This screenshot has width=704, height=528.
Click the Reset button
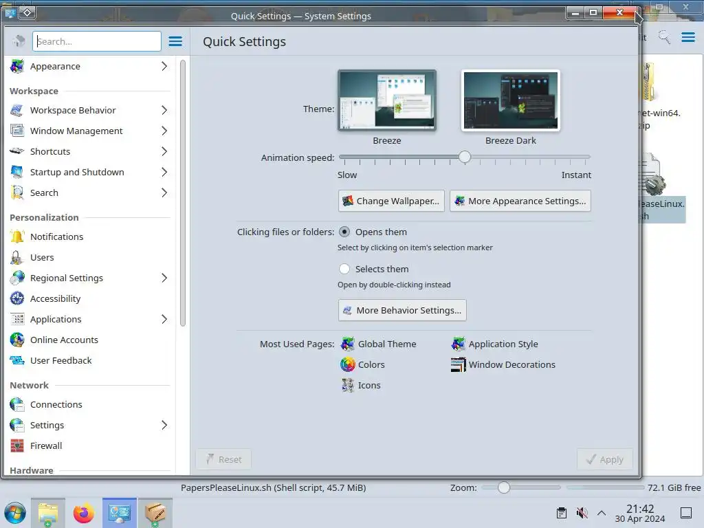tap(223, 459)
